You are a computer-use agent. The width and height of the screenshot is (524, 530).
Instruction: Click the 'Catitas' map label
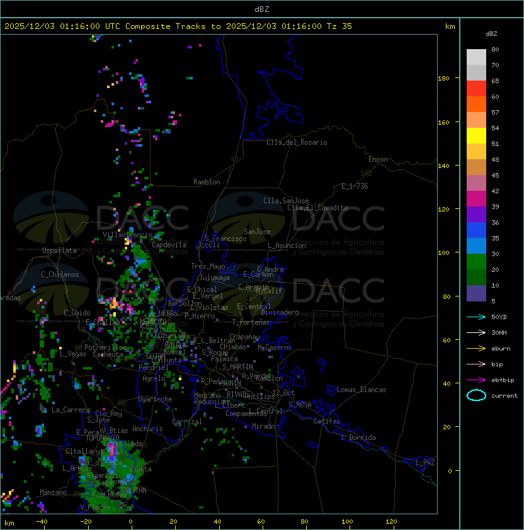[x=327, y=421]
